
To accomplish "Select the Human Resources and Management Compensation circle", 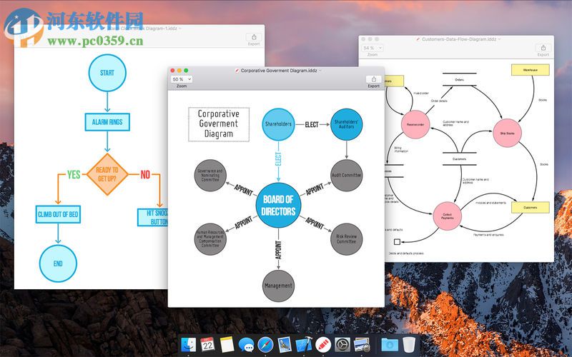I will pyautogui.click(x=210, y=239).
